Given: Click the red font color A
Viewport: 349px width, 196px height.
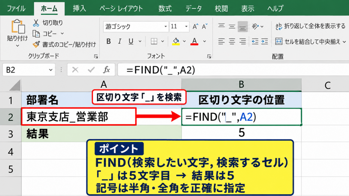Looking at the screenshot, I should [194, 41].
